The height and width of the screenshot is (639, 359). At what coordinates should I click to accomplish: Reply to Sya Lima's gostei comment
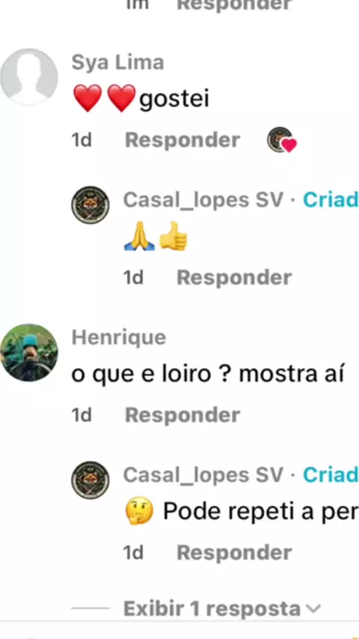[182, 140]
